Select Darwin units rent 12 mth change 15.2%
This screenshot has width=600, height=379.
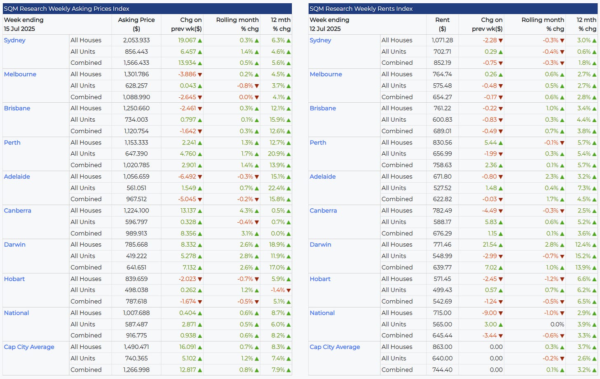[583, 256]
